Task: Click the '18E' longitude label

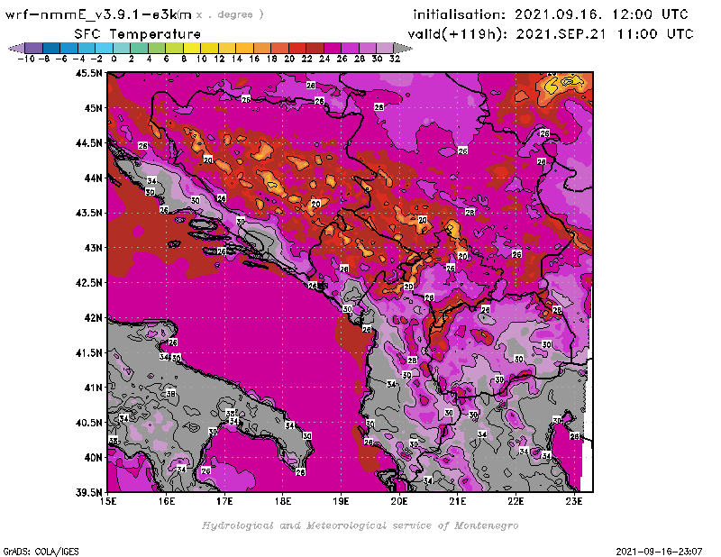Action: pos(283,501)
